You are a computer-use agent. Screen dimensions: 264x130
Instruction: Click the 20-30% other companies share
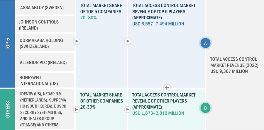(88, 107)
